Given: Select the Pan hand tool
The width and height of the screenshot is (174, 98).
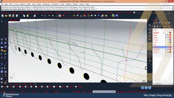Looking at the screenshot, I should (x=35, y=16).
